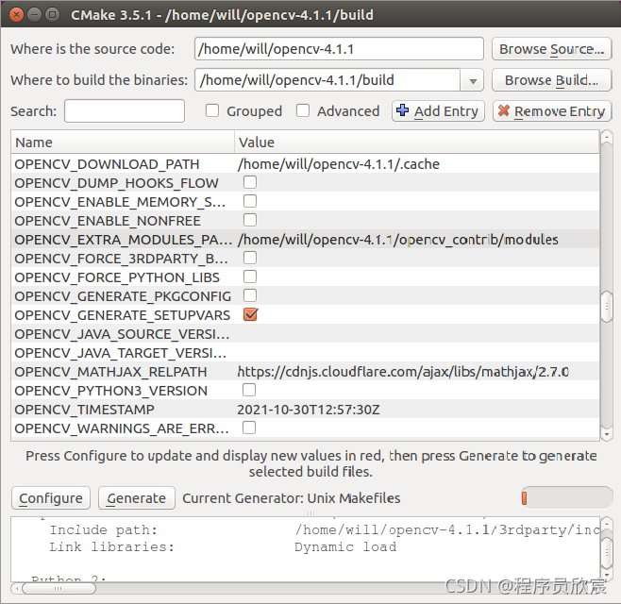Click Browse Source button
621x604 pixels.
552,49
